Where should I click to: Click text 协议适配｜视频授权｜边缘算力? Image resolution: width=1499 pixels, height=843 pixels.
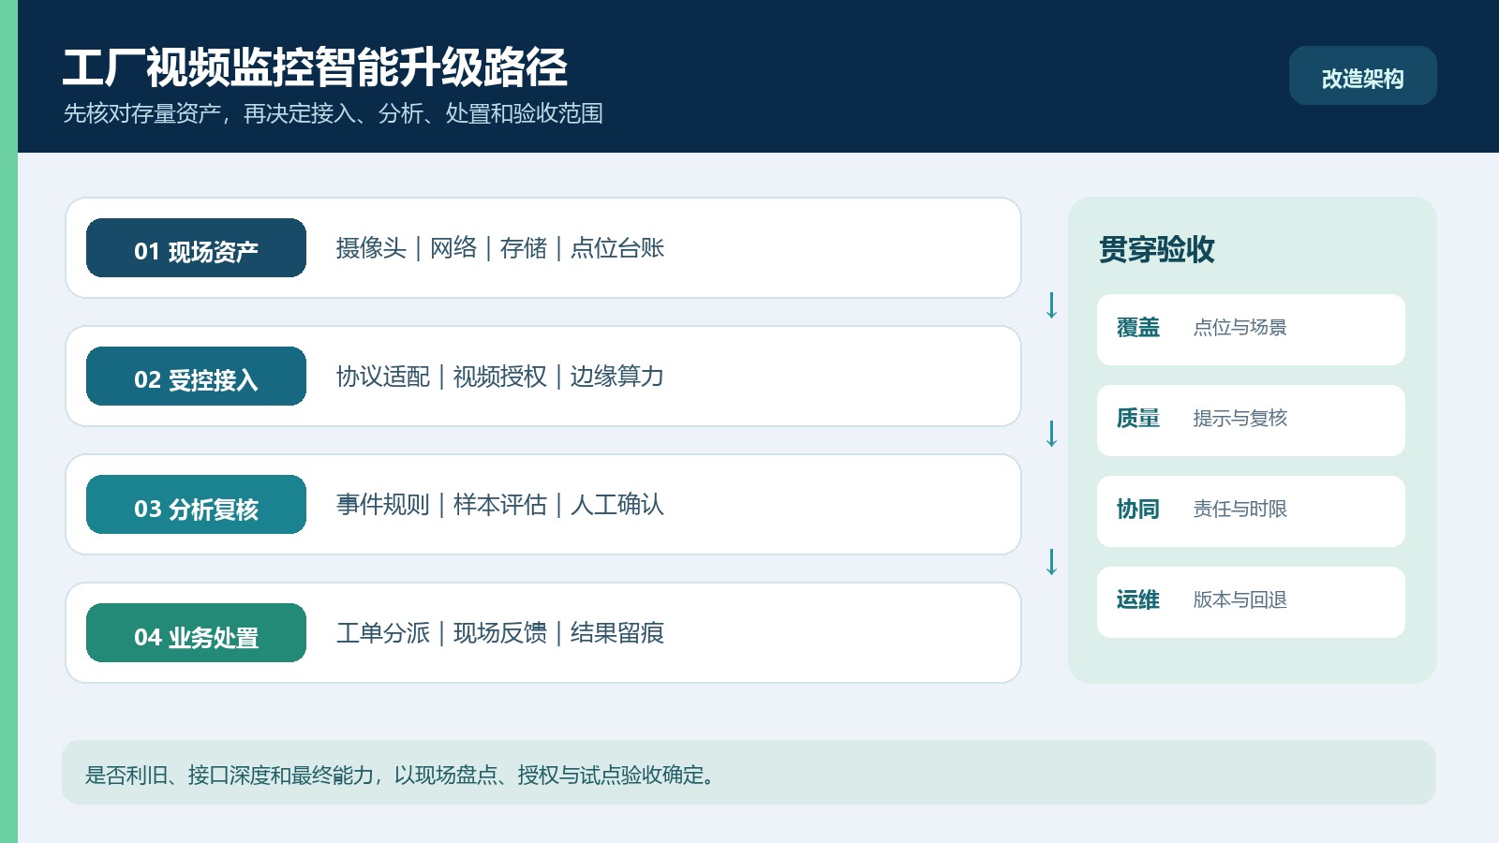click(x=500, y=376)
